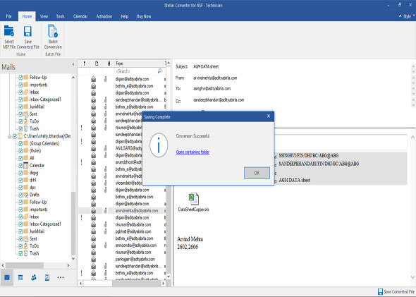Click OK in Saving Complete dialog
The width and height of the screenshot is (416, 297).
click(257, 173)
